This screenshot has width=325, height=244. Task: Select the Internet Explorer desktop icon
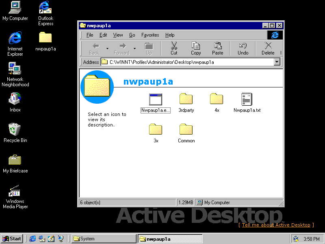pos(15,44)
